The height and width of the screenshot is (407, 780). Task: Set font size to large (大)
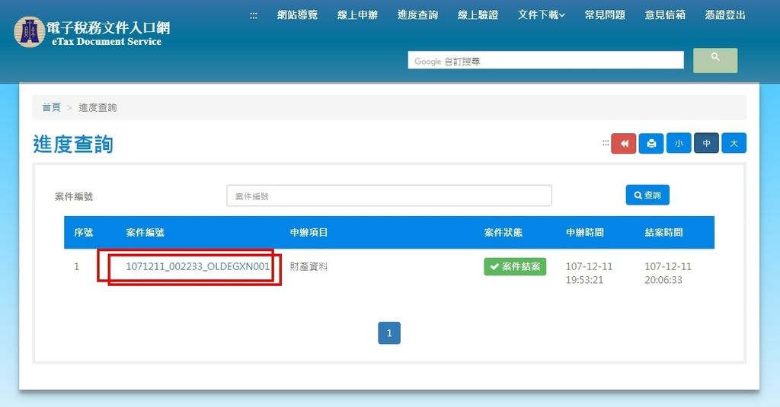(734, 144)
